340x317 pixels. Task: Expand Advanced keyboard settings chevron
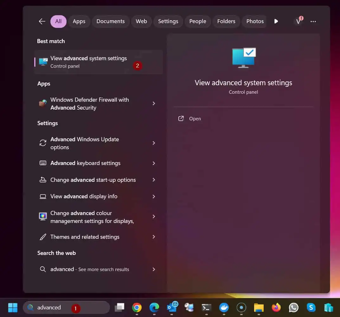pyautogui.click(x=154, y=163)
